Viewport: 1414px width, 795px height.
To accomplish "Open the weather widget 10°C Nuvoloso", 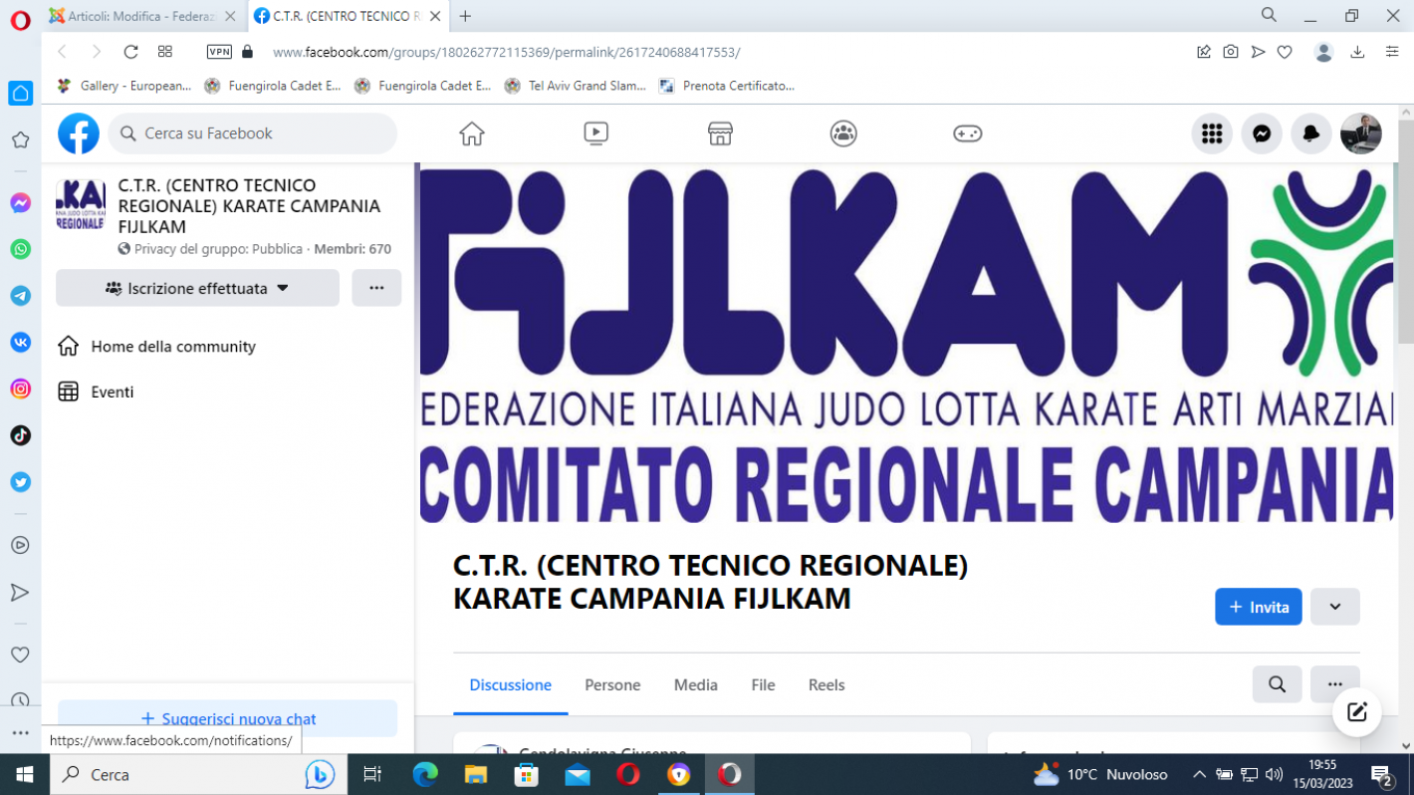I will point(1099,774).
